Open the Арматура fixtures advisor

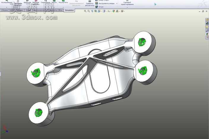27,2
